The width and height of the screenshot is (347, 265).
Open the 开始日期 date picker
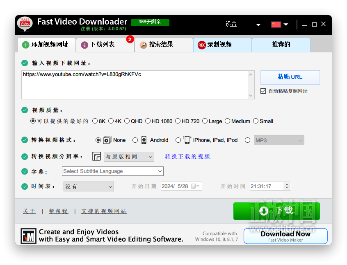(181, 186)
